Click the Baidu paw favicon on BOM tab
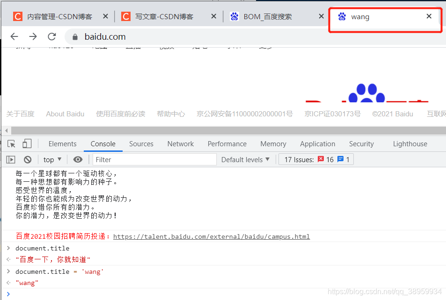446x300 pixels. (x=234, y=16)
